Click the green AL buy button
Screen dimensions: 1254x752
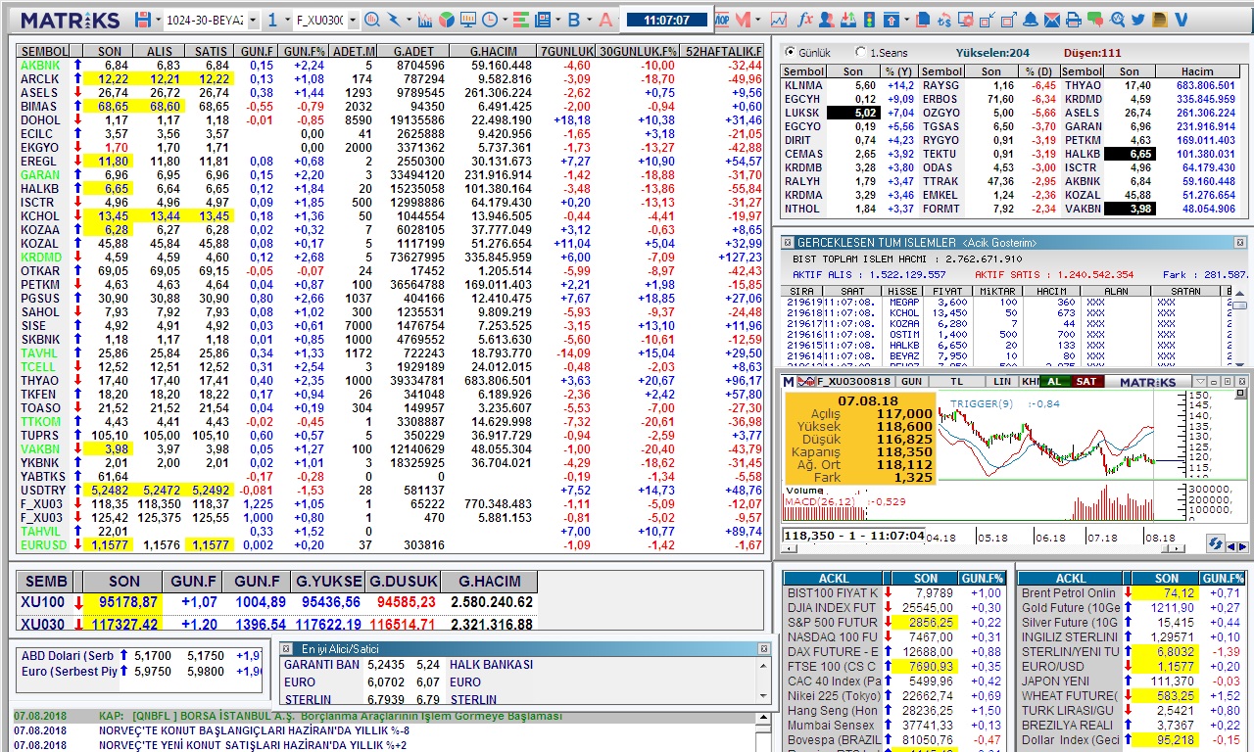(1054, 381)
